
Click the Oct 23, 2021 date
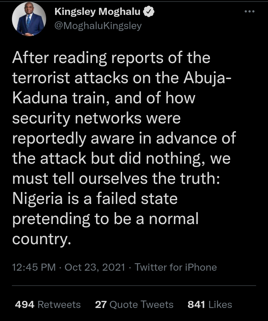95,267
